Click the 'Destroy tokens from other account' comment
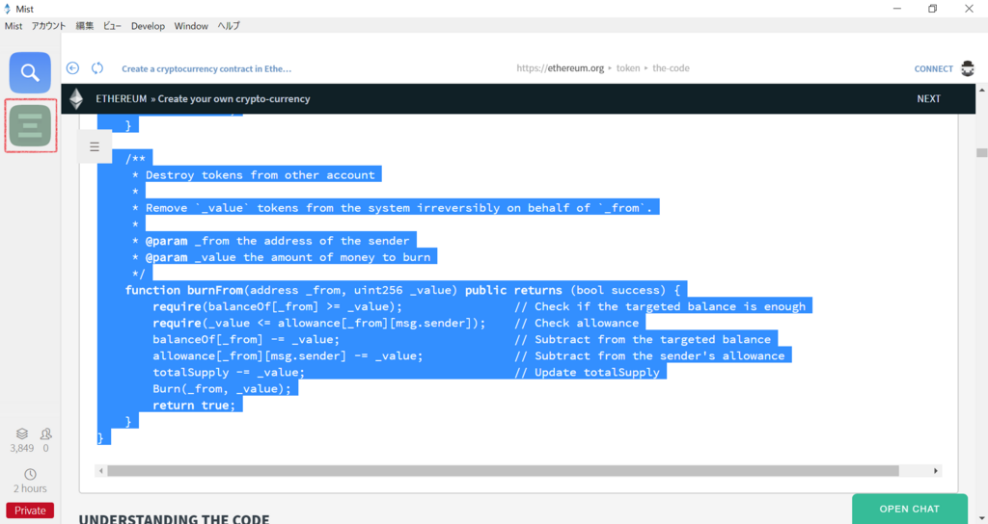This screenshot has height=524, width=988. pyautogui.click(x=261, y=175)
